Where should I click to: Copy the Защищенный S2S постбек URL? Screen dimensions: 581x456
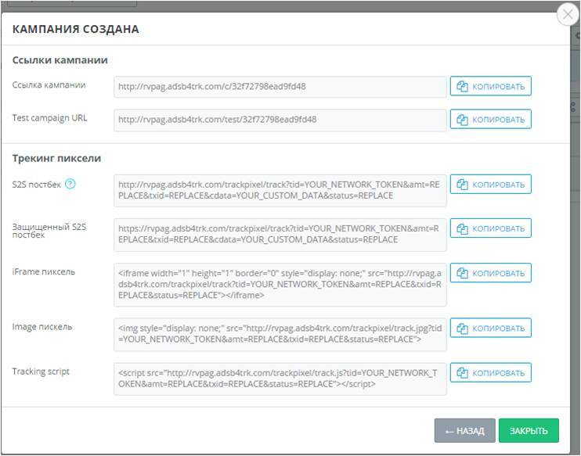coord(491,228)
